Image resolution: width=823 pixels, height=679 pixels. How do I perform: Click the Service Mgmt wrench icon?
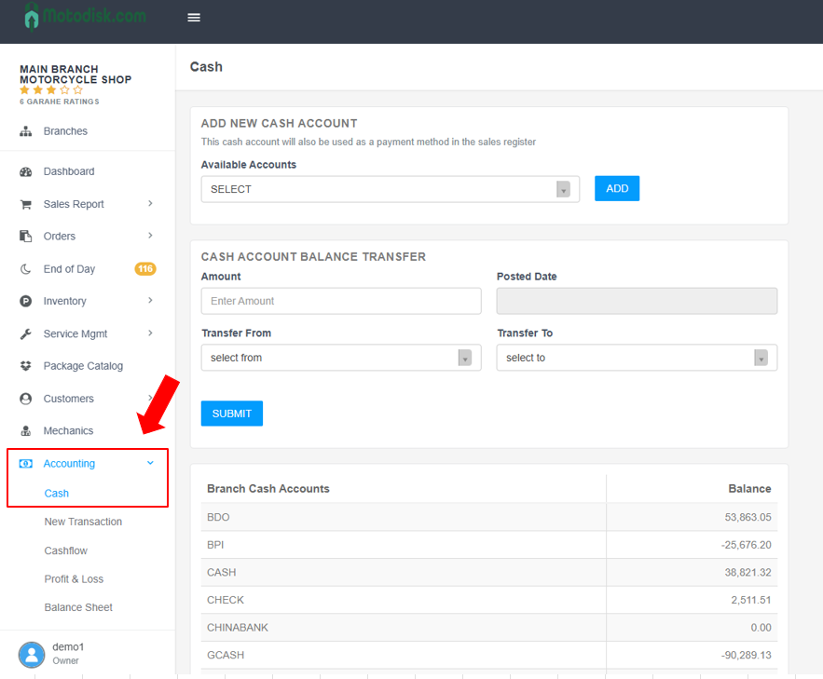point(26,334)
